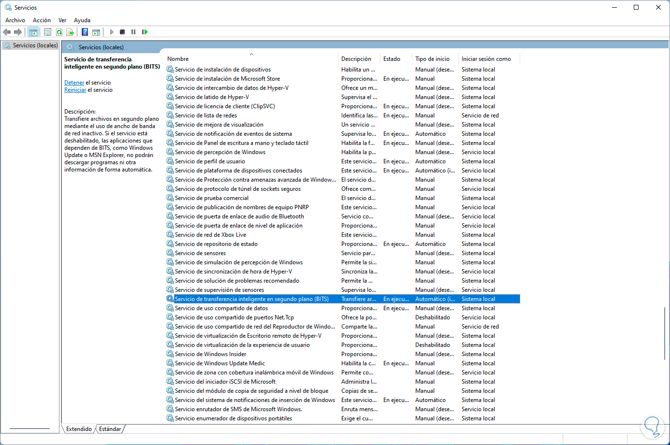The height and width of the screenshot is (445, 670).
Task: Open help via the blue question mark icon
Action: (85, 32)
